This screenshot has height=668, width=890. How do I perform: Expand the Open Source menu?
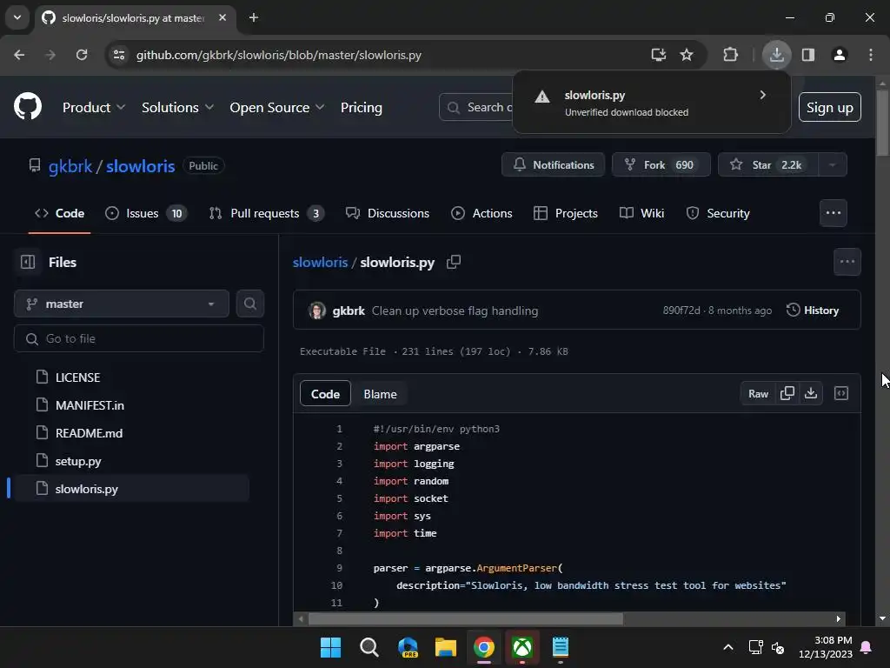(x=277, y=107)
